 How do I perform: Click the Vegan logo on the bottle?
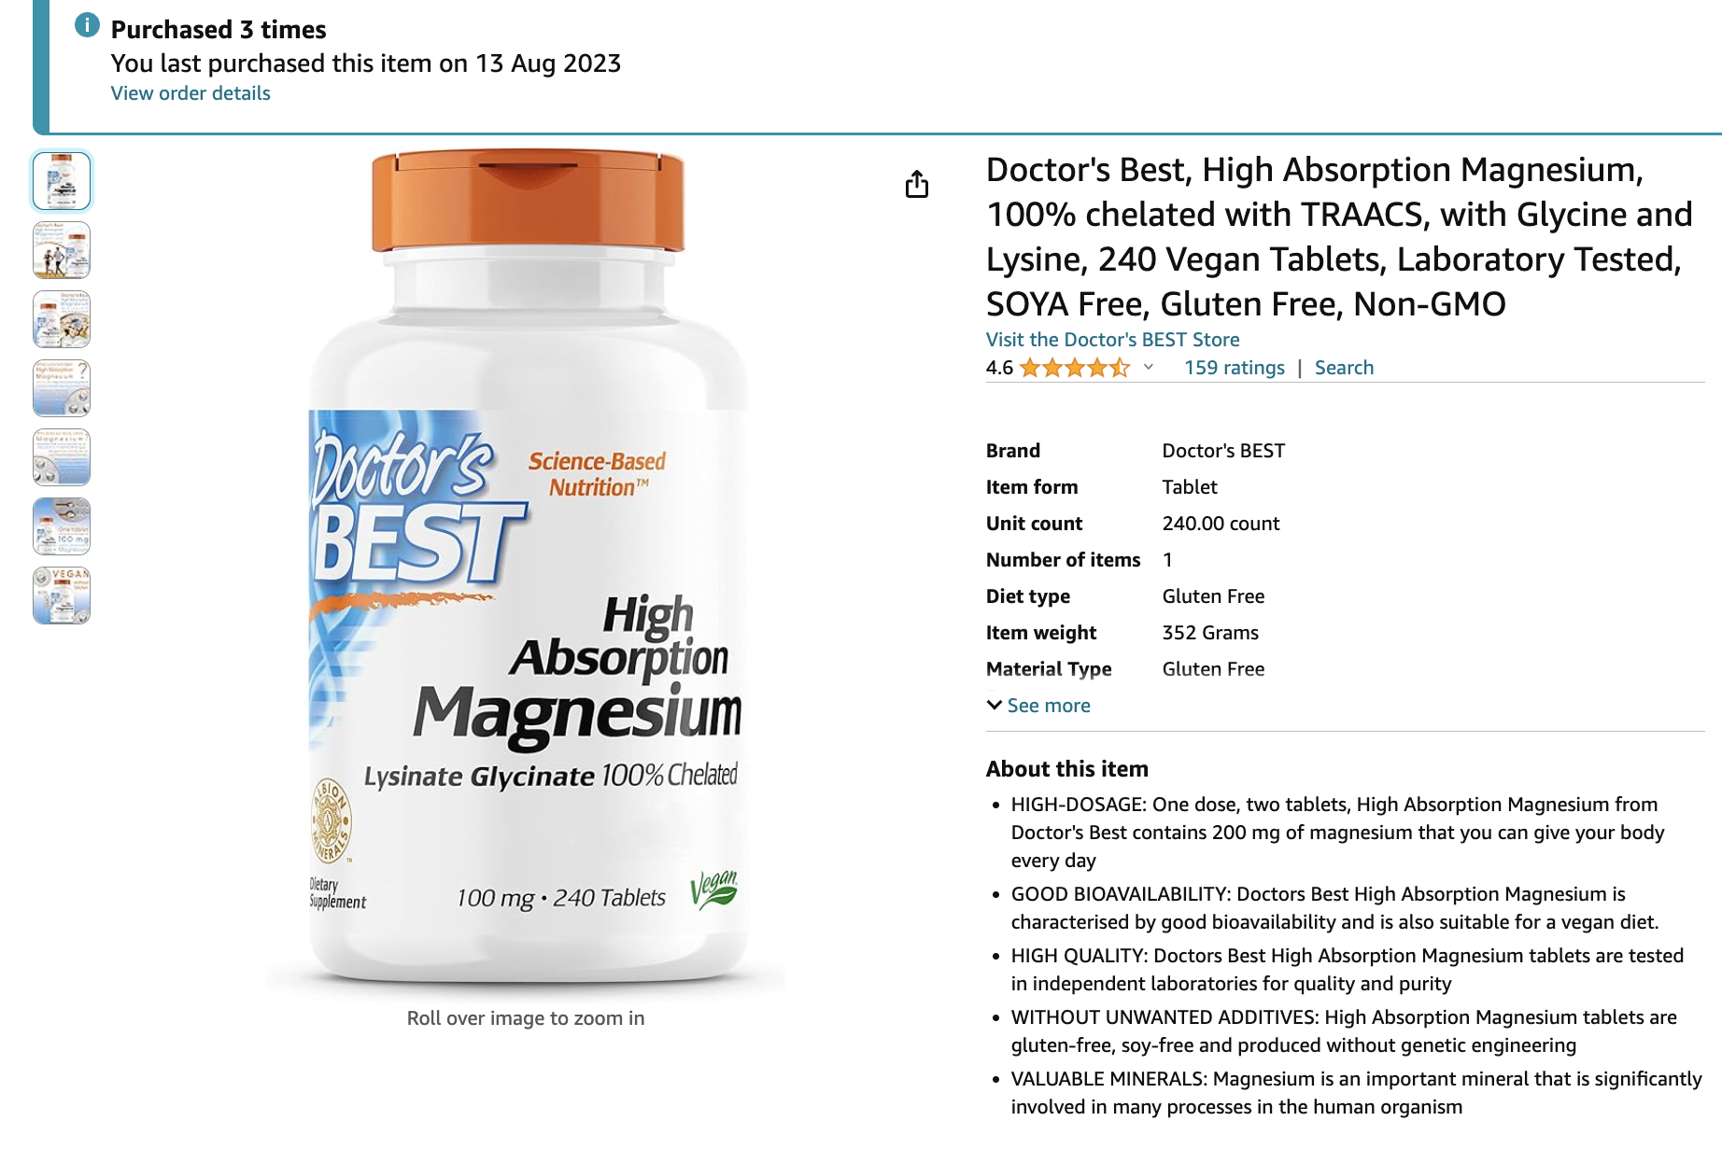[x=714, y=890]
